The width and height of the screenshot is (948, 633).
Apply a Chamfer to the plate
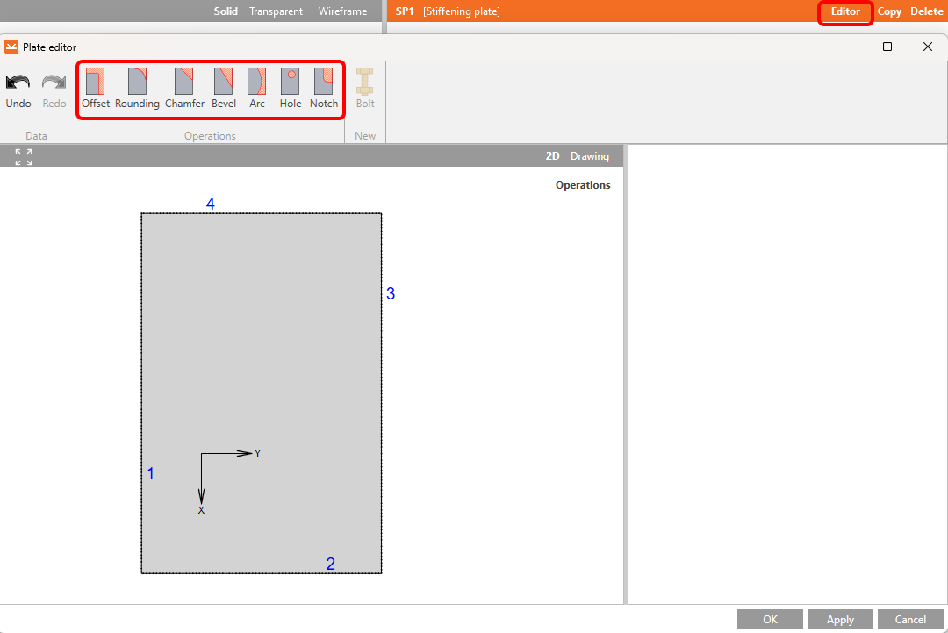pos(184,87)
